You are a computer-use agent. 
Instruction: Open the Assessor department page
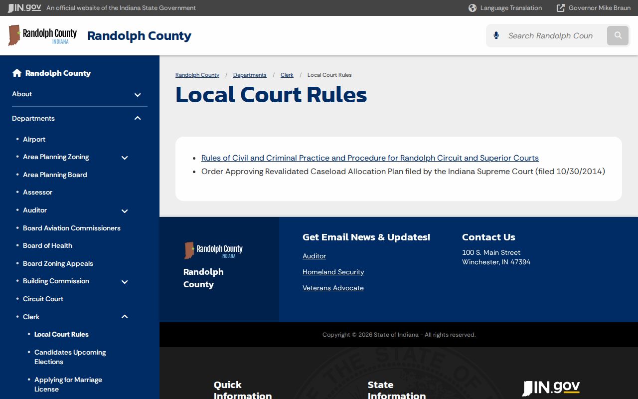37,192
